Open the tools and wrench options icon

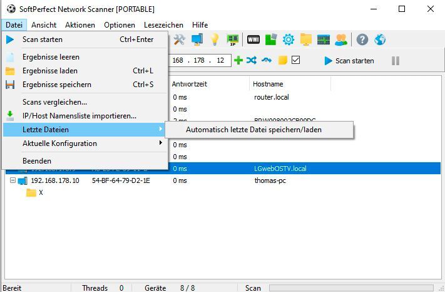(x=179, y=39)
